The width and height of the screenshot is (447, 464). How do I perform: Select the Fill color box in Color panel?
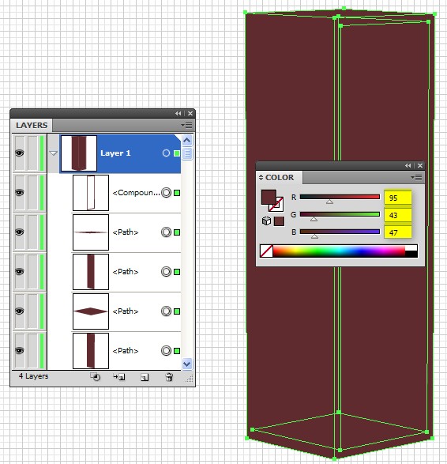click(269, 197)
